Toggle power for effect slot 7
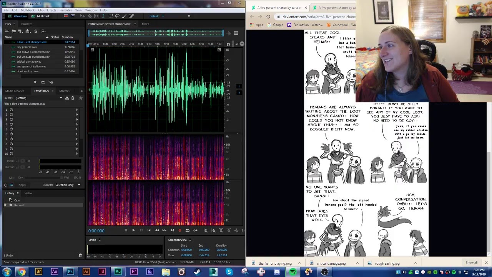The image size is (492, 277). point(11,139)
